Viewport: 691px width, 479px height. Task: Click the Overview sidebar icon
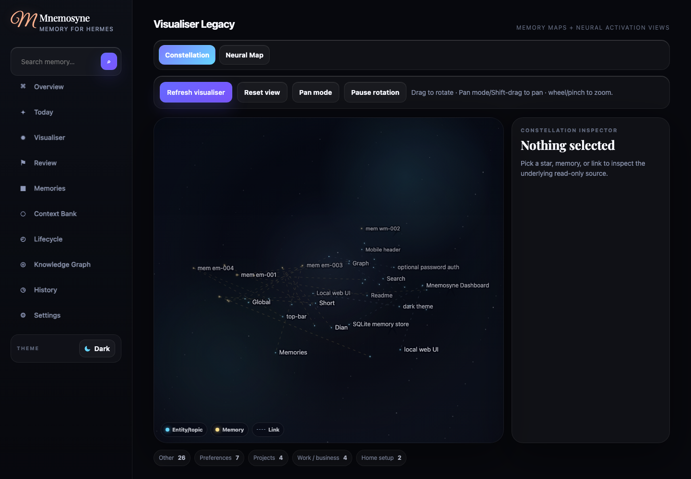(23, 87)
